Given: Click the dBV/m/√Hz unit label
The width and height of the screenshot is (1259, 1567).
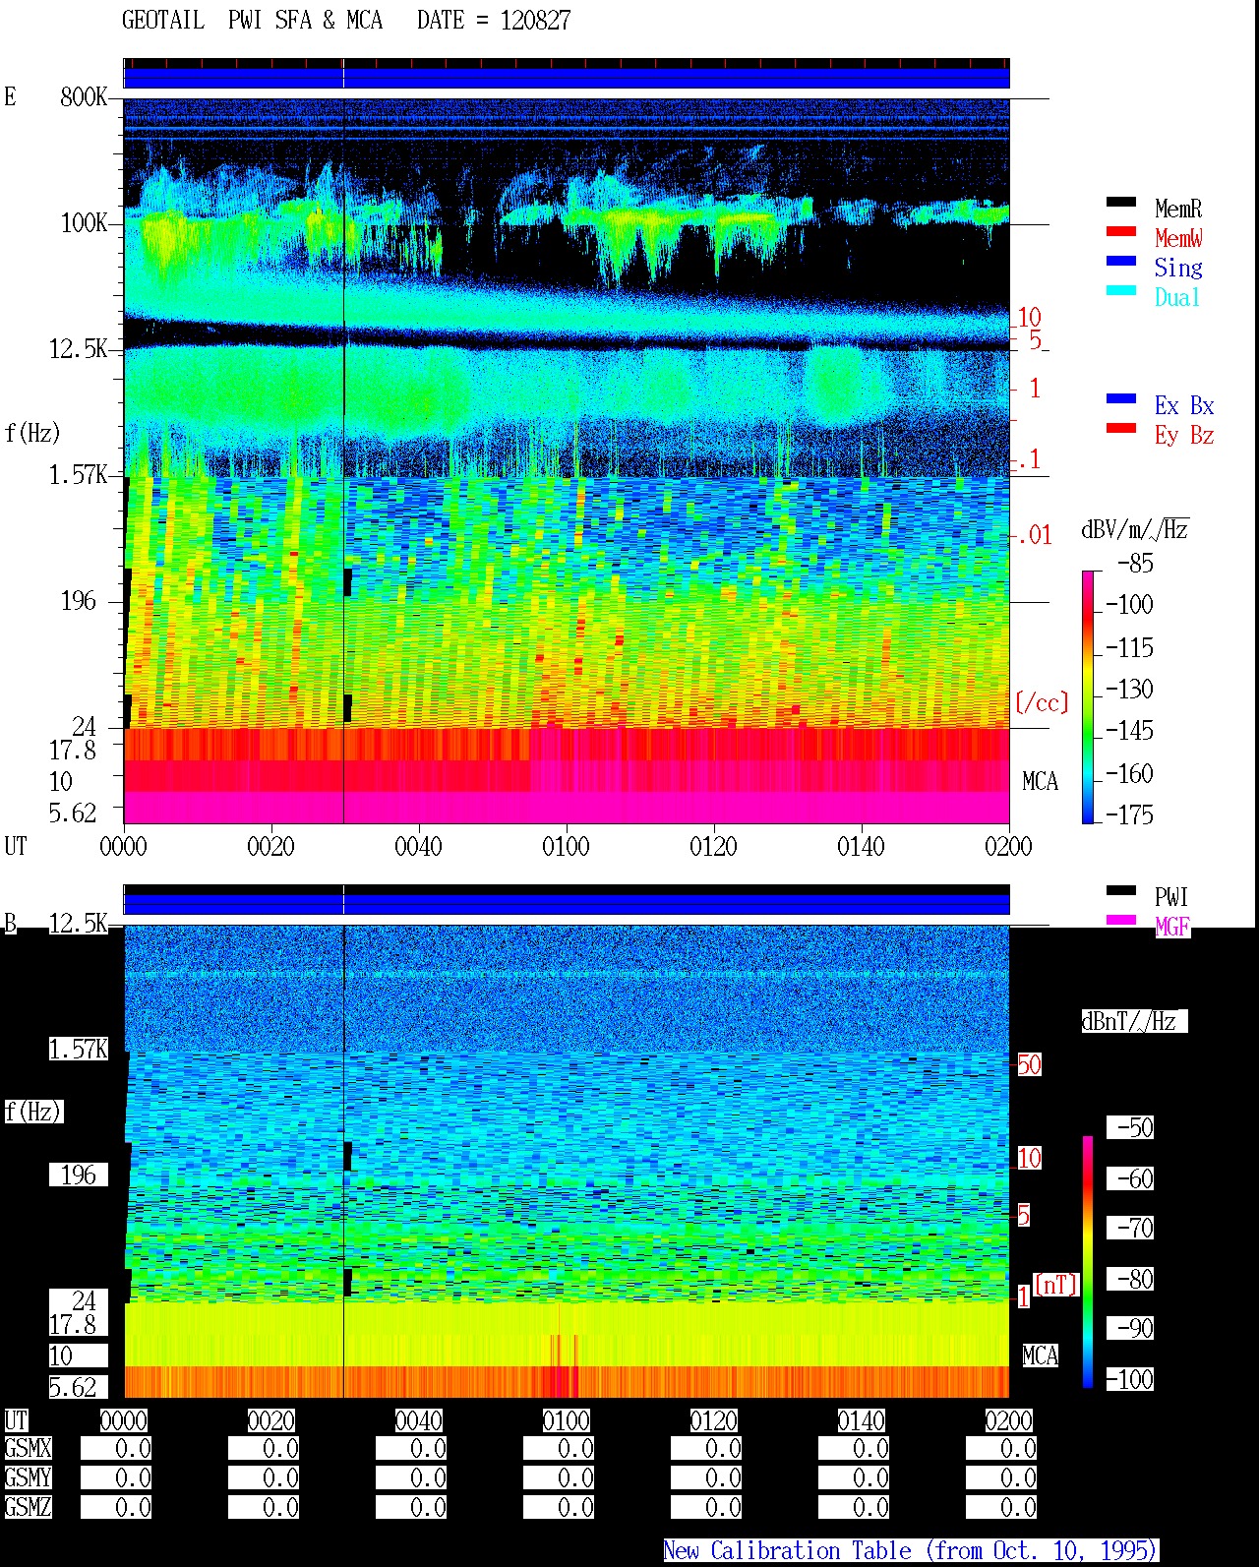Looking at the screenshot, I should pyautogui.click(x=1135, y=529).
